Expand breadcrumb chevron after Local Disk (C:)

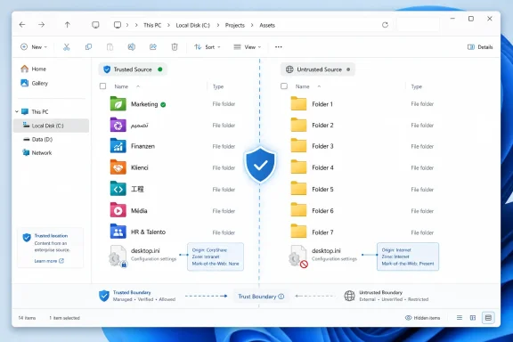(x=217, y=25)
